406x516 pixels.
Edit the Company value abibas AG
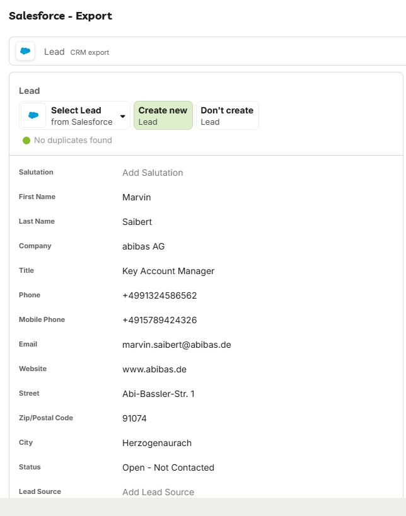tap(143, 246)
